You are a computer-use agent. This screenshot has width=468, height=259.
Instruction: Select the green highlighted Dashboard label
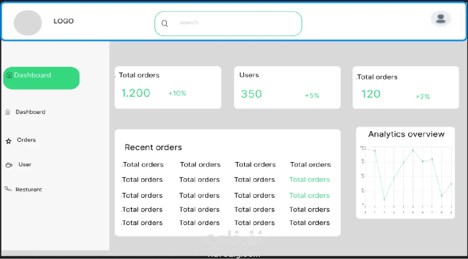[x=33, y=75]
